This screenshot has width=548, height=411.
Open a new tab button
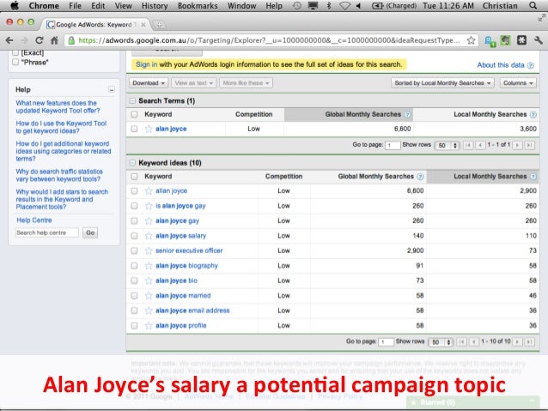pos(159,25)
